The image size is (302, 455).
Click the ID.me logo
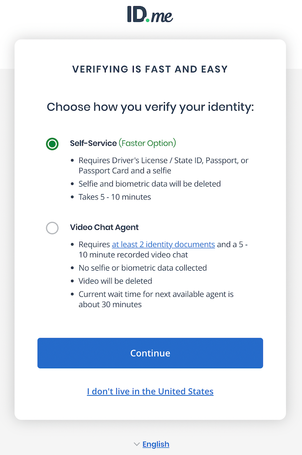click(150, 15)
